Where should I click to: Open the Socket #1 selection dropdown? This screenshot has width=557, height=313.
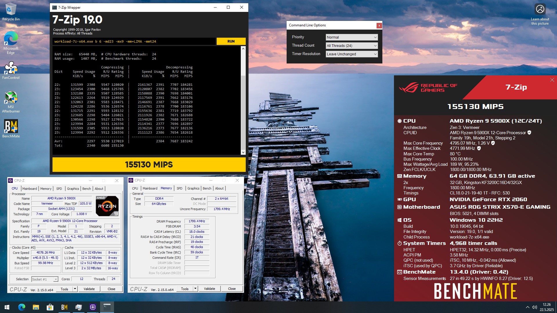[45, 279]
